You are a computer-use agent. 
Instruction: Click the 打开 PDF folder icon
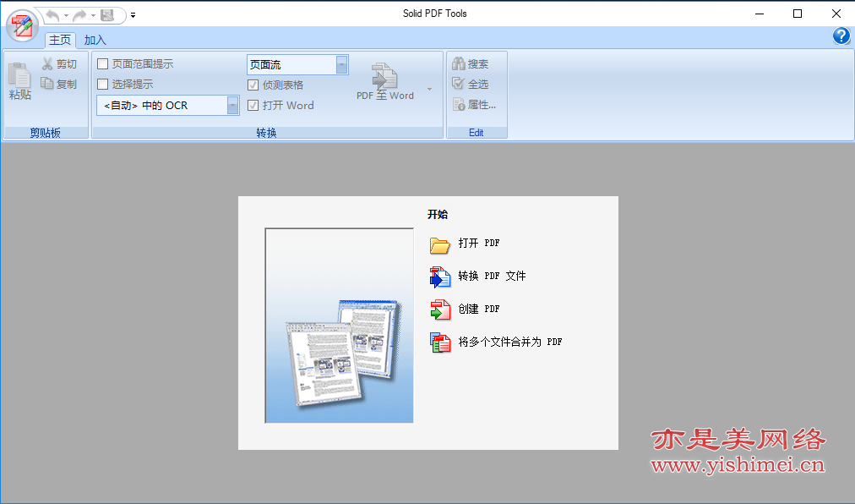[x=439, y=245]
